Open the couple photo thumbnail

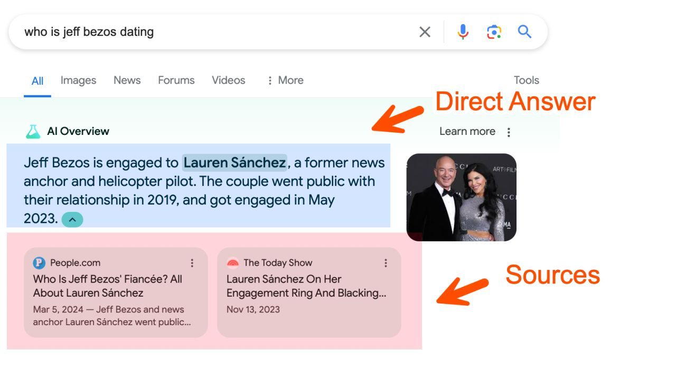pyautogui.click(x=461, y=197)
